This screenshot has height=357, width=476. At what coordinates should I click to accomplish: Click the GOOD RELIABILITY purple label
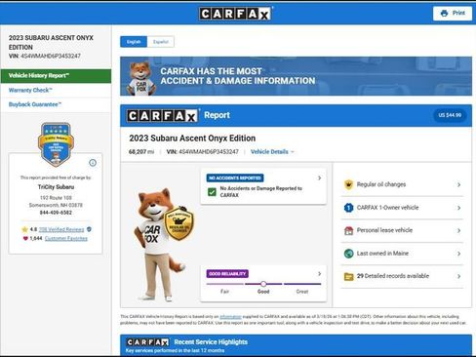pos(227,274)
